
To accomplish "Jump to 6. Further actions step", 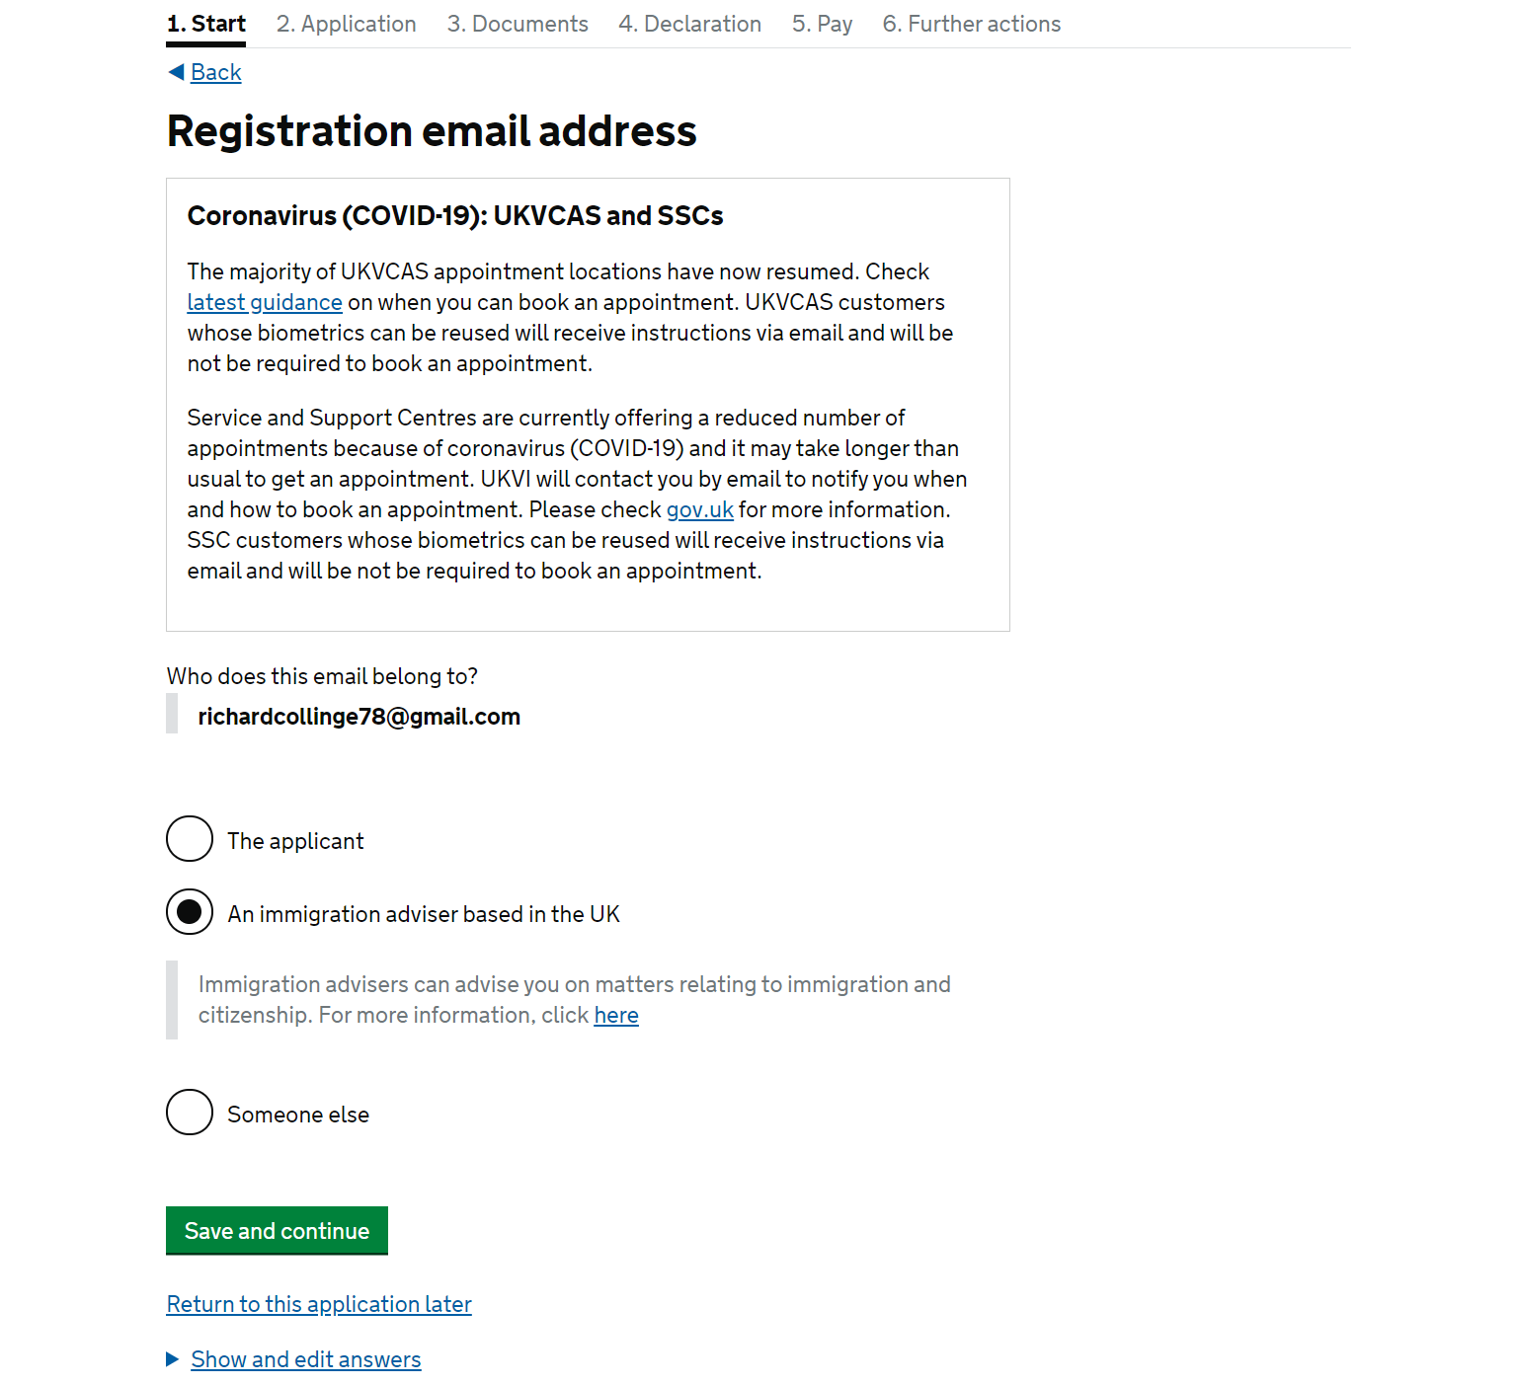I will click(x=972, y=24).
